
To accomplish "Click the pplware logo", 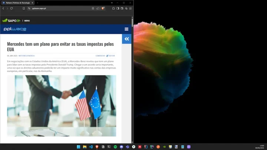I will (x=15, y=29).
